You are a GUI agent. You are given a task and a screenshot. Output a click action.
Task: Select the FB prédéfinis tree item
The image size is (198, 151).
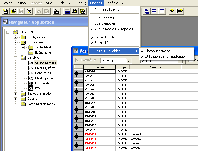pyautogui.click(x=45, y=83)
